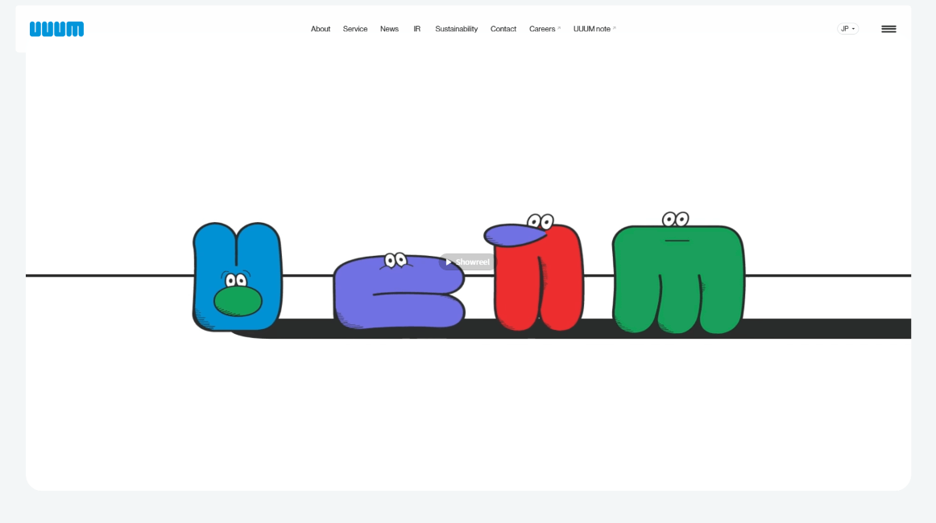
Task: Open the About page
Action: pyautogui.click(x=321, y=29)
